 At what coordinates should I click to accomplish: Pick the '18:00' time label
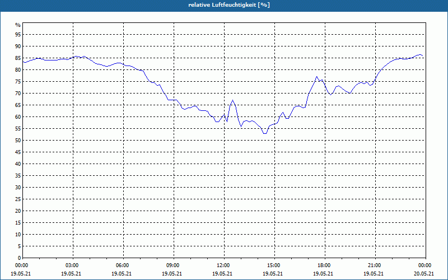point(325,265)
